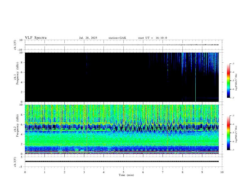Click time axis tick label "5"

click(123, 172)
